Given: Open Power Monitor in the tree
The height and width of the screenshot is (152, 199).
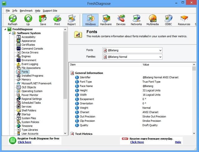Looking at the screenshot, I should point(30,95).
